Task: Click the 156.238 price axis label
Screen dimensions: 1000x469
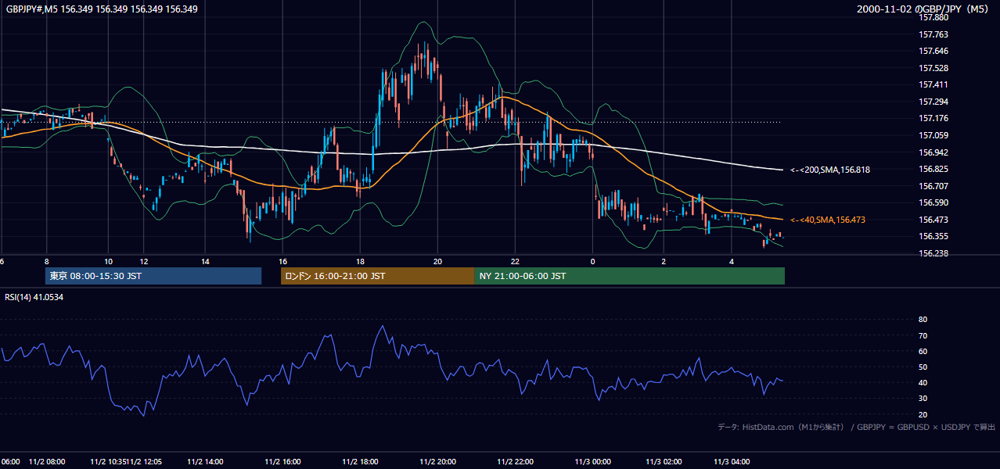Action: click(x=933, y=254)
